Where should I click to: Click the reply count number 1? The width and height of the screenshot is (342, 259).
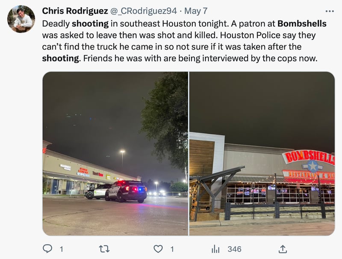coord(62,249)
